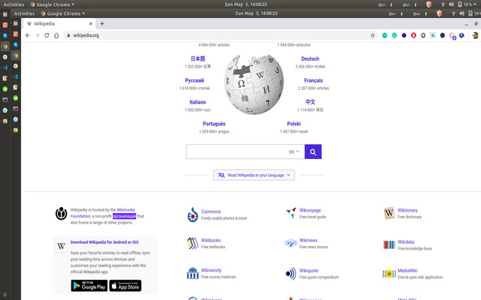This screenshot has width=481, height=300.
Task: Open the Deutsch Wikipedia link
Action: [x=310, y=58]
